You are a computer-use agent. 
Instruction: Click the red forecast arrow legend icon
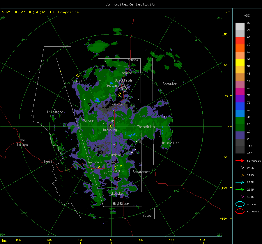(240, 160)
